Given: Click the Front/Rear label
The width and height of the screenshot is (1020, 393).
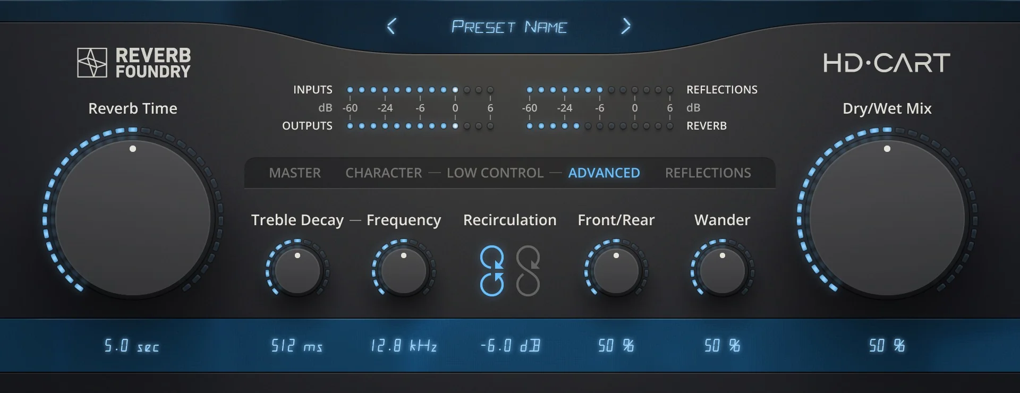Looking at the screenshot, I should [x=616, y=220].
